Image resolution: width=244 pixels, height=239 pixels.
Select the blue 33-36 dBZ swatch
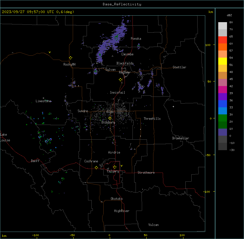222,104
